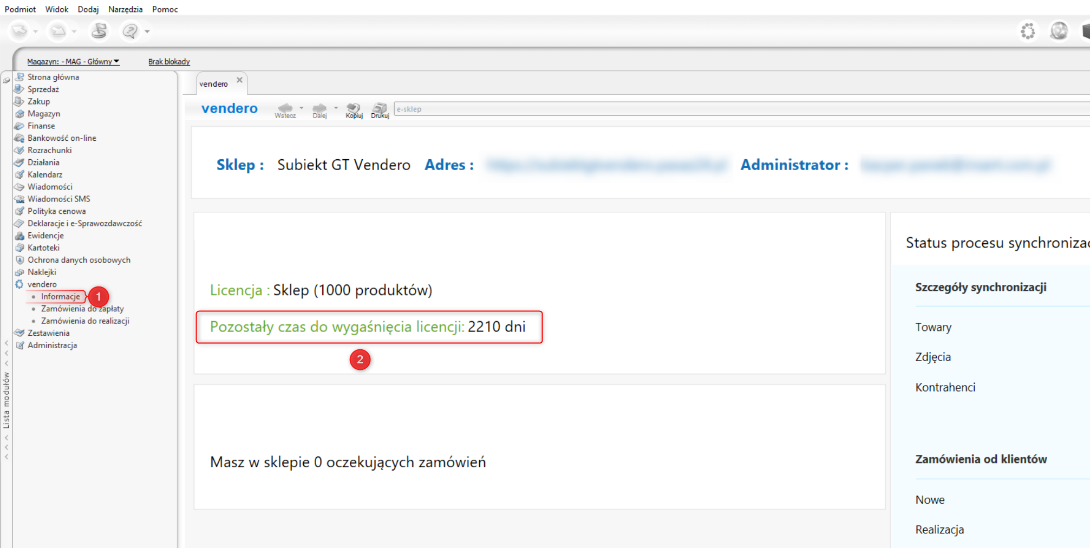This screenshot has width=1090, height=548.
Task: Click the pin icon above module list
Action: (6, 80)
